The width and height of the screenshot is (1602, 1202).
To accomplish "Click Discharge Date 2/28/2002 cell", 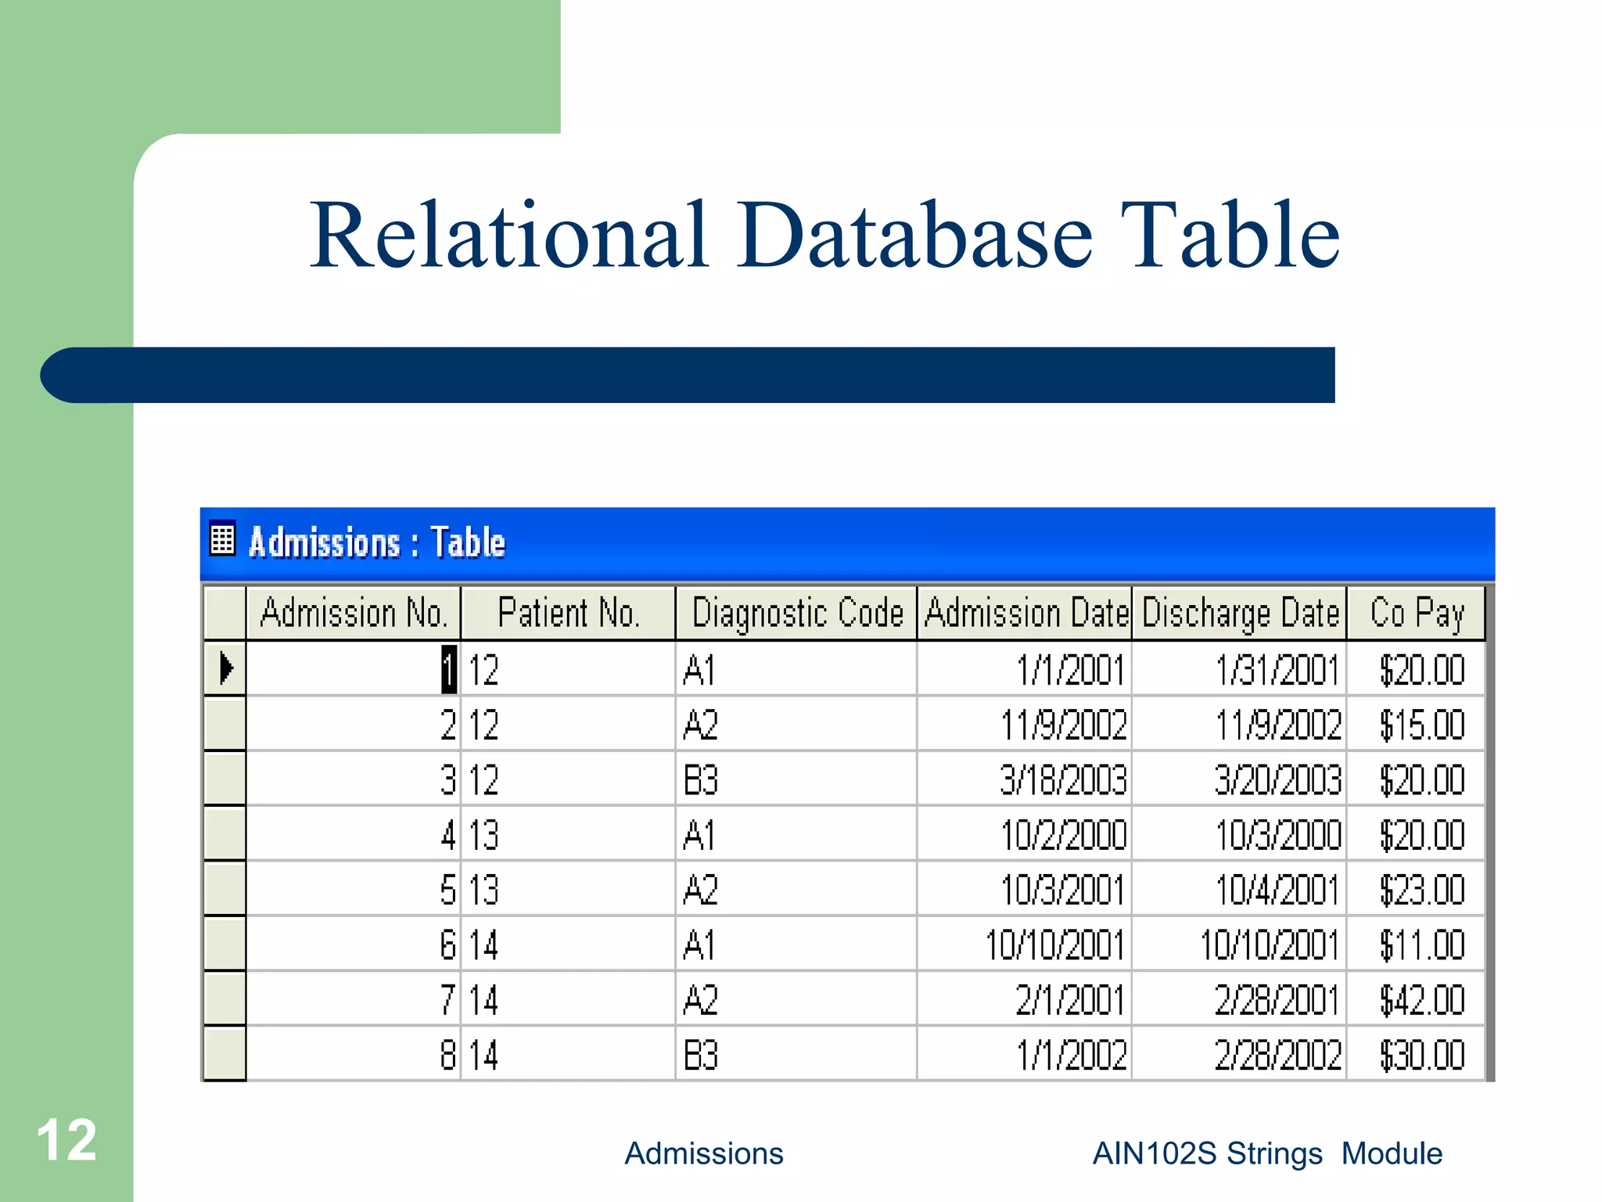I will tap(1240, 1054).
